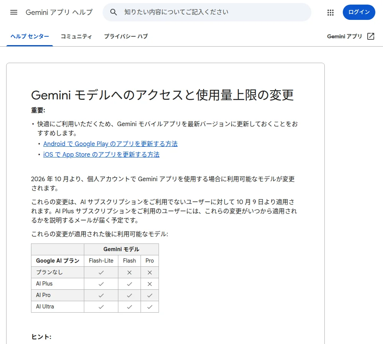Screen dimensions: 383x344
Task: Click the Flash checkmark in AI Ultra row
Action: [129, 307]
